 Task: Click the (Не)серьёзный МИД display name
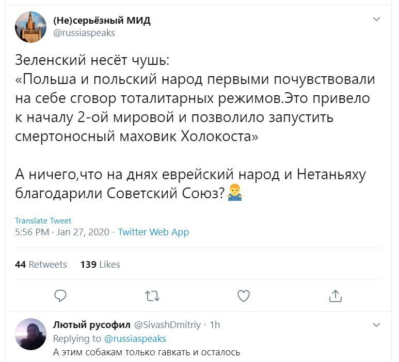pyautogui.click(x=102, y=20)
